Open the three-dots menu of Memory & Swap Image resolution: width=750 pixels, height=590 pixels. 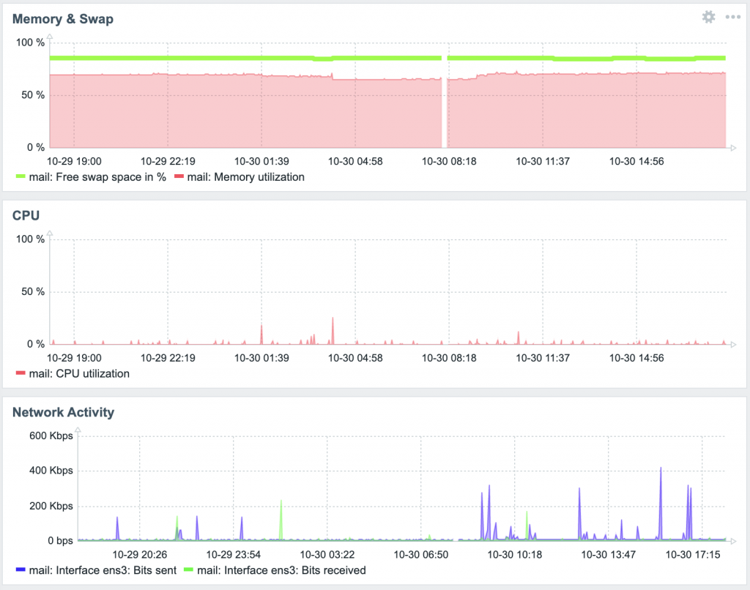732,17
